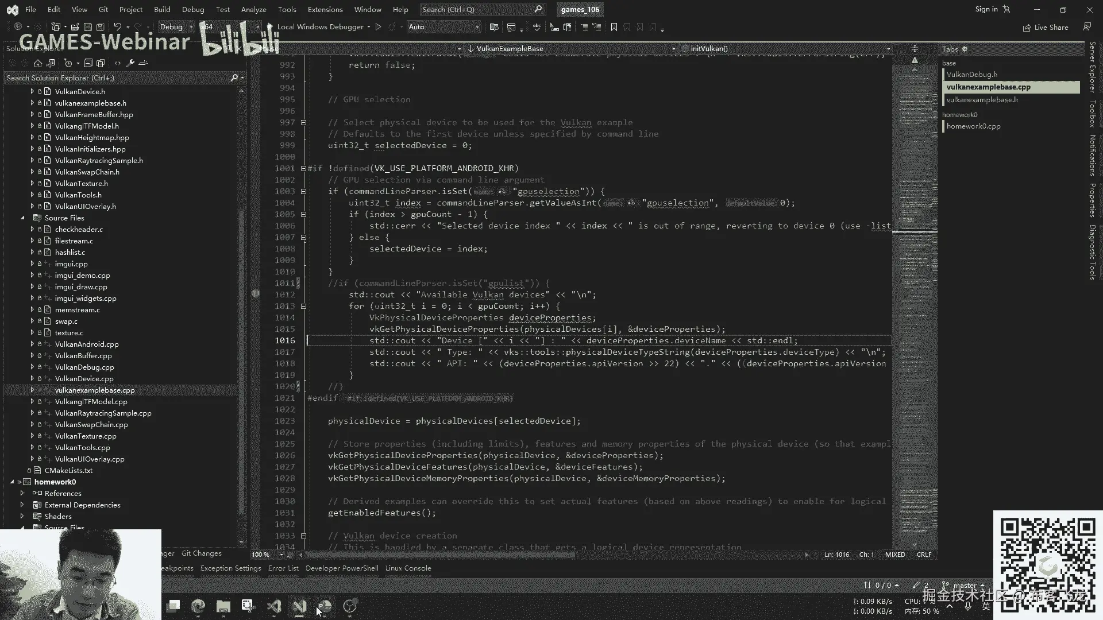1103x620 pixels.
Task: Toggle bookmark icon in the toolbar
Action: tap(614, 27)
